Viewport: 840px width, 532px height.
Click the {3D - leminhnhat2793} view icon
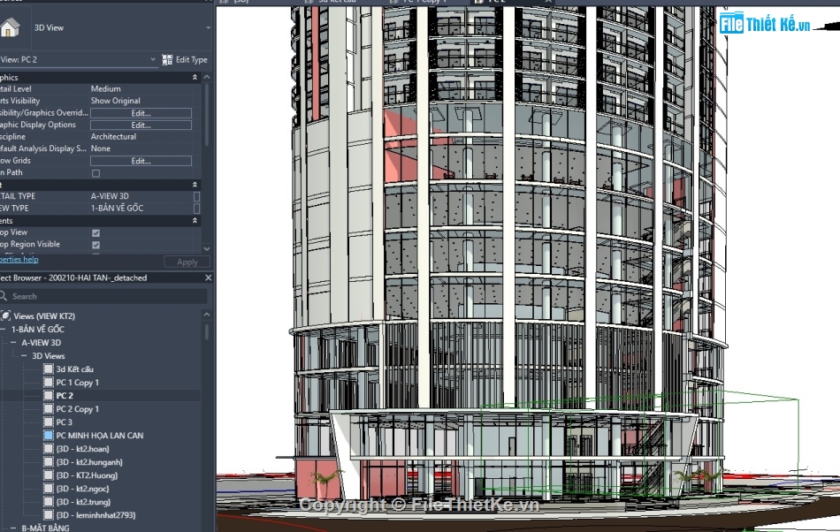[49, 514]
